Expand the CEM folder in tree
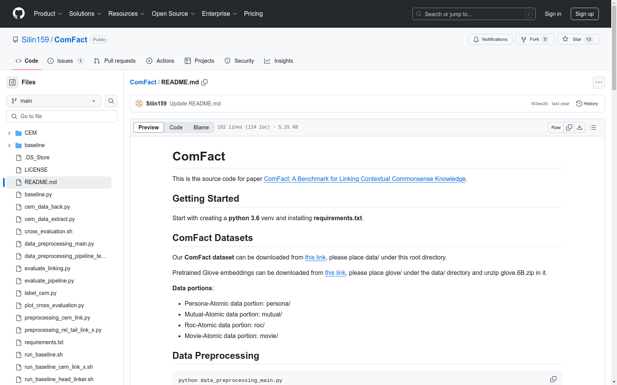617x385 pixels. [9, 133]
